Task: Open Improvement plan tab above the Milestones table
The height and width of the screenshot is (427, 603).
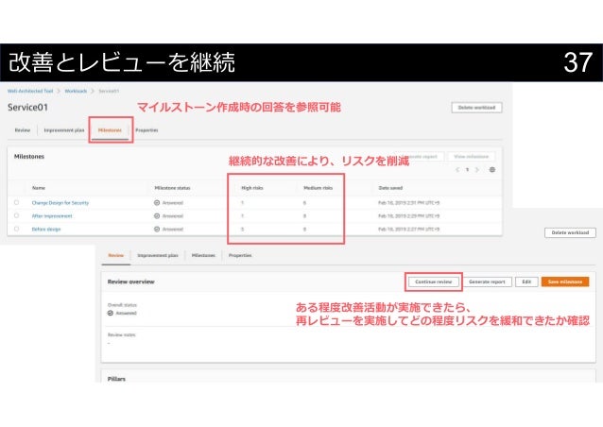Action: pos(64,130)
